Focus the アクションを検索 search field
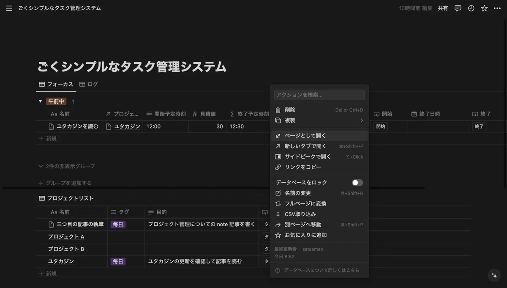Screen dimensions: 507x288 coord(319,95)
